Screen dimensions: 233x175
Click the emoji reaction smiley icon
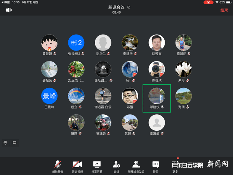pos(6,143)
